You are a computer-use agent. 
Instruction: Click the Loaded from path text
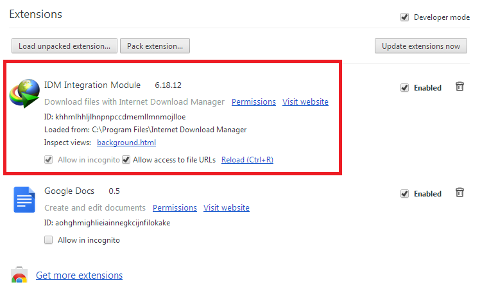click(x=146, y=130)
